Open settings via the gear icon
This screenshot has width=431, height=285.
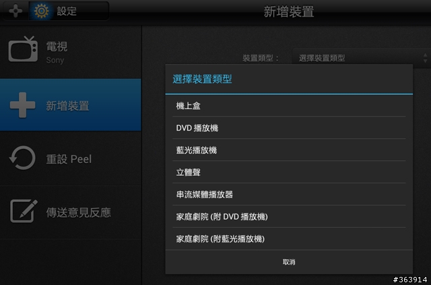[41, 11]
